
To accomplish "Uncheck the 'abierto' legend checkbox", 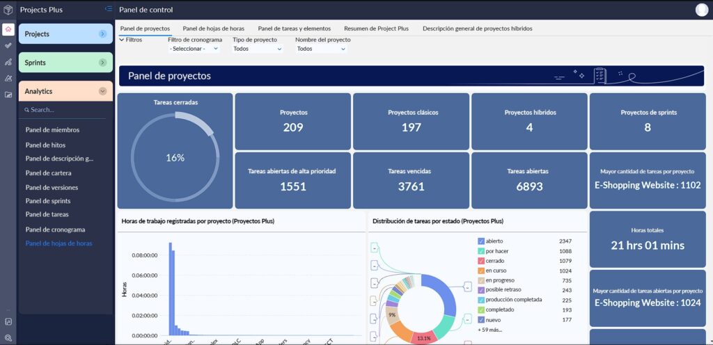I will (481, 241).
